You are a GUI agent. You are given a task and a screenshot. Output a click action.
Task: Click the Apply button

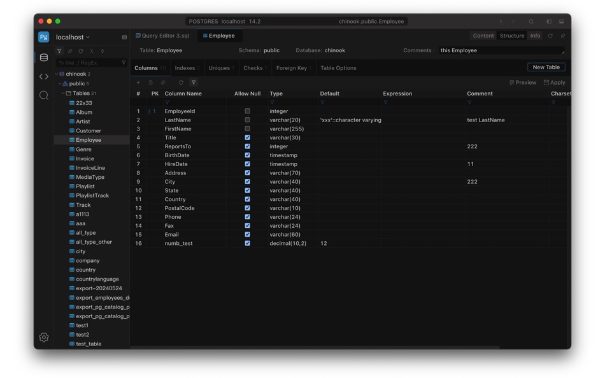(x=555, y=83)
